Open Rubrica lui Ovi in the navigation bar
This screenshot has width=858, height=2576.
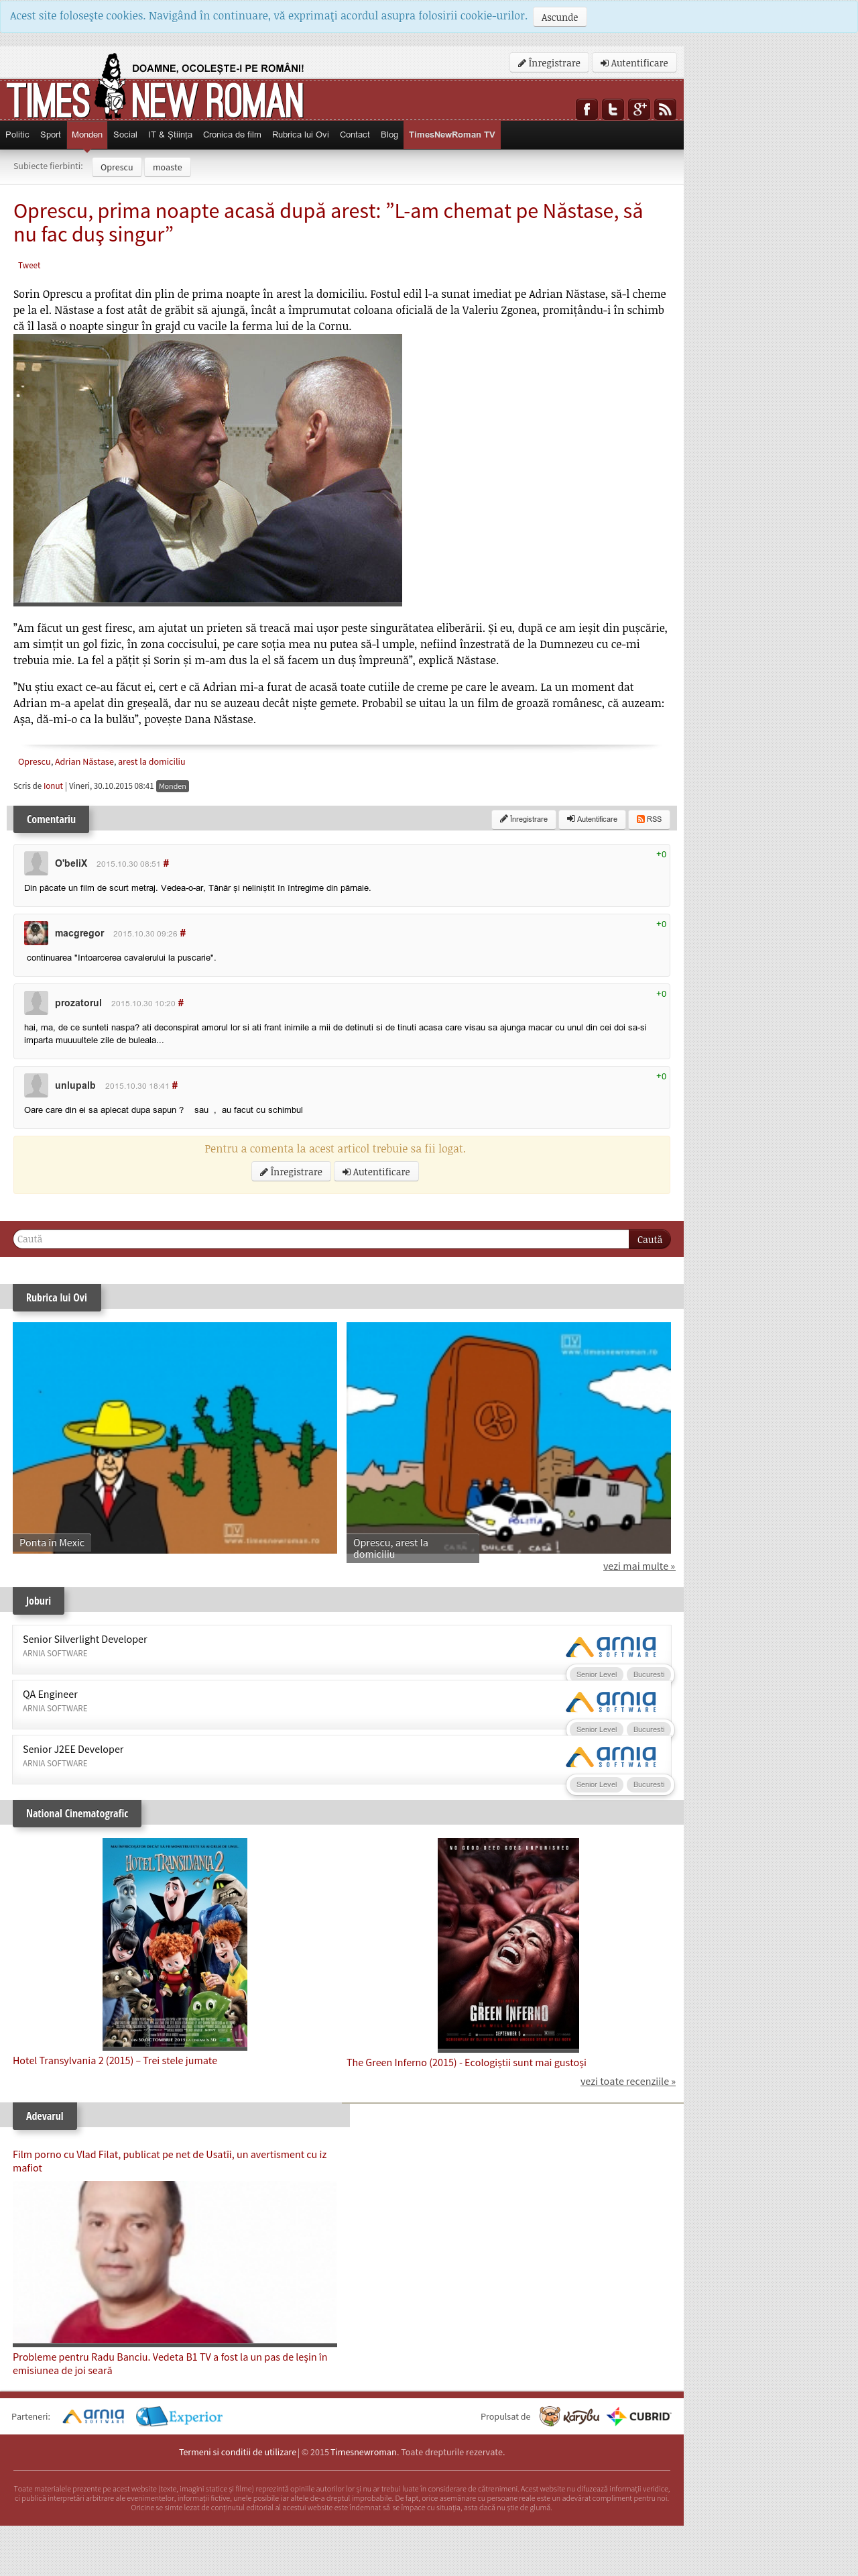click(x=300, y=135)
